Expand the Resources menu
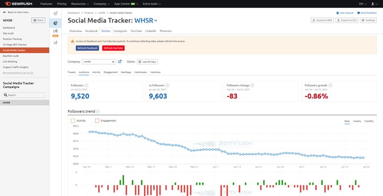 pos(80,4)
